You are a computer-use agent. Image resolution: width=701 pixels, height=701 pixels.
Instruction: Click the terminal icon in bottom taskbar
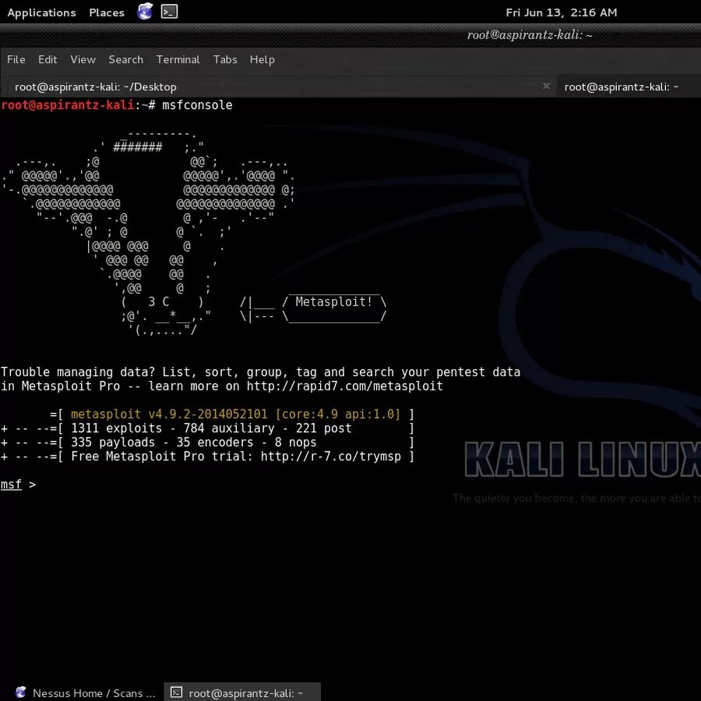coord(176,692)
